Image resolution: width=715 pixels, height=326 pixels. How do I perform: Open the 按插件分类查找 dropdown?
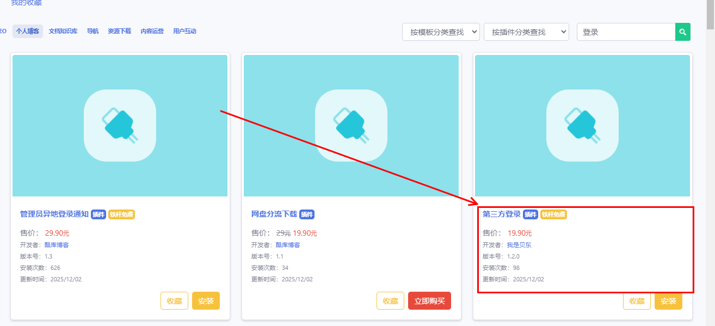(526, 32)
